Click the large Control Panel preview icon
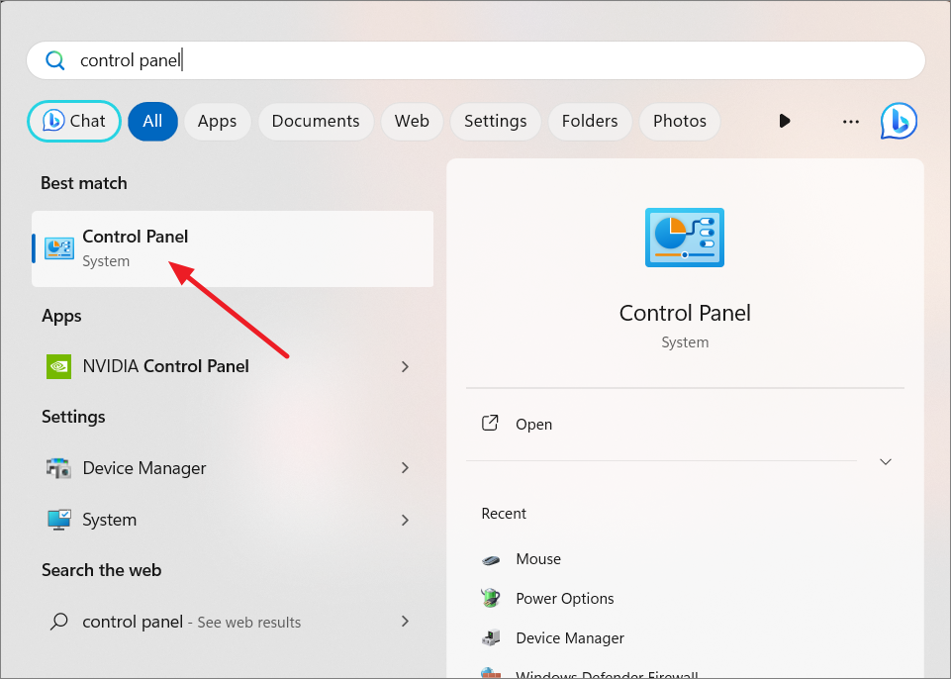Screen dimensions: 951x679 pyautogui.click(x=685, y=238)
